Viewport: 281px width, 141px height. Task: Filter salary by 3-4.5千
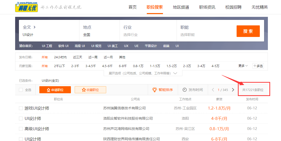pos(91,66)
